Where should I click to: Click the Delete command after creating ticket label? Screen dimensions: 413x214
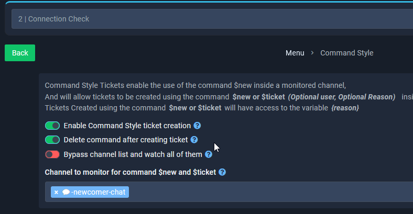[125, 140]
